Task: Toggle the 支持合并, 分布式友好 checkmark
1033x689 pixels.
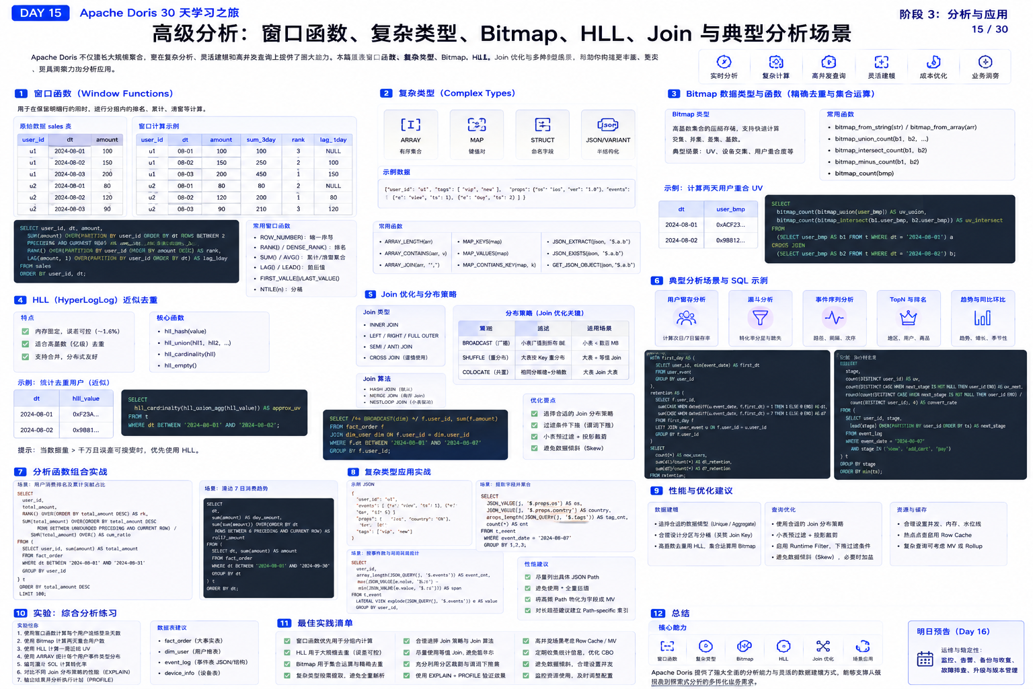Action: (26, 357)
